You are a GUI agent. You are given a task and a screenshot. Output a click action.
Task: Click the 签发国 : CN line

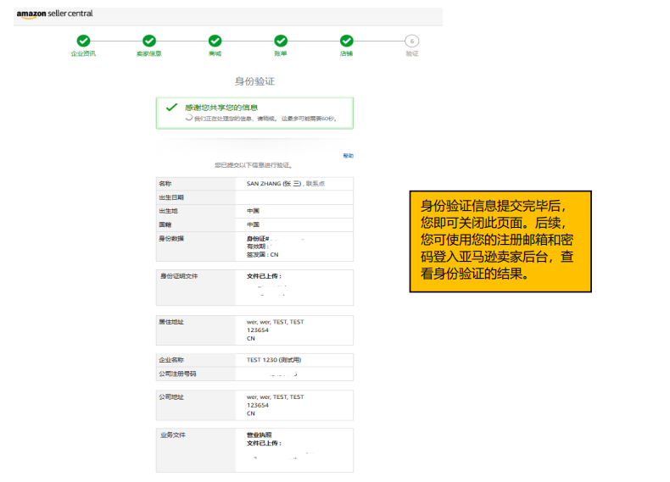pyautogui.click(x=262, y=255)
